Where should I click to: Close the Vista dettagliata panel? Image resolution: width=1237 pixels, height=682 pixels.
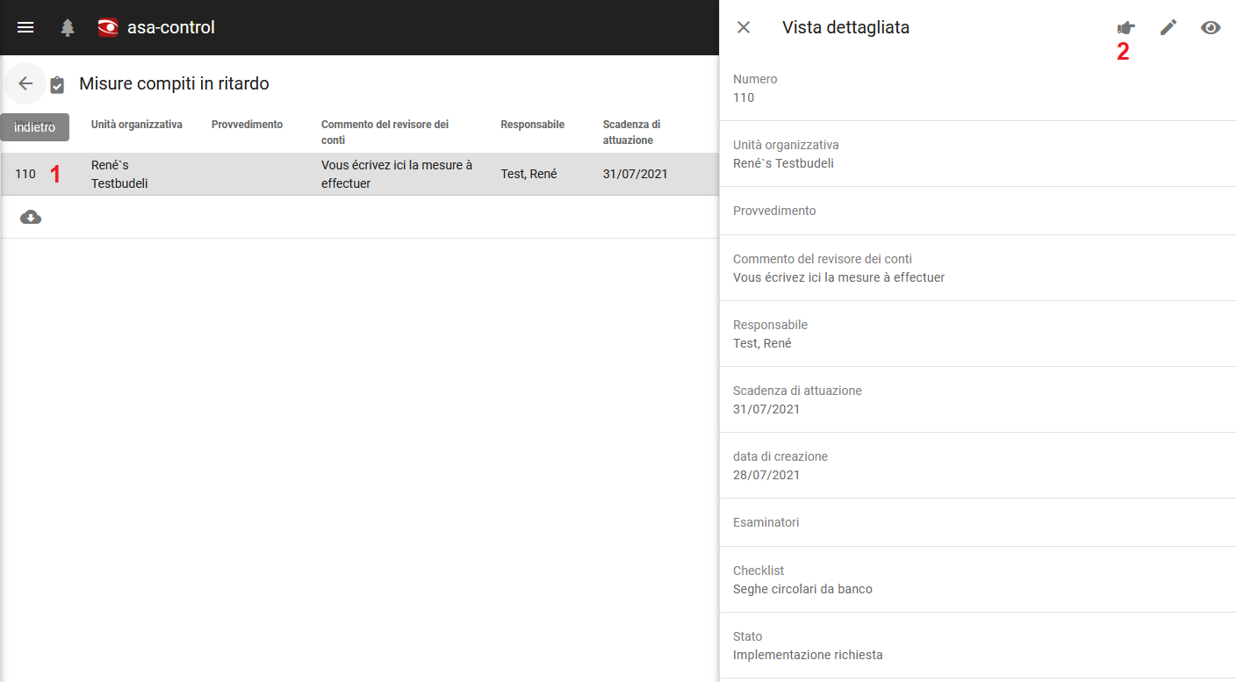(x=744, y=27)
